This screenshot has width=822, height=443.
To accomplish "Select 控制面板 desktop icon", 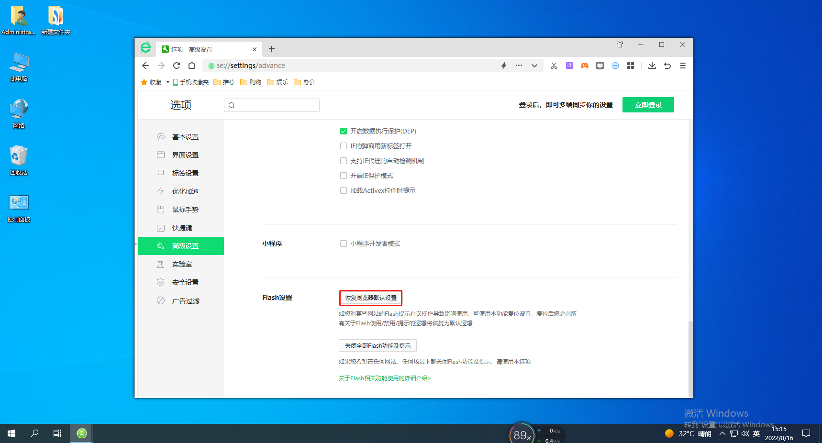I will [x=19, y=208].
